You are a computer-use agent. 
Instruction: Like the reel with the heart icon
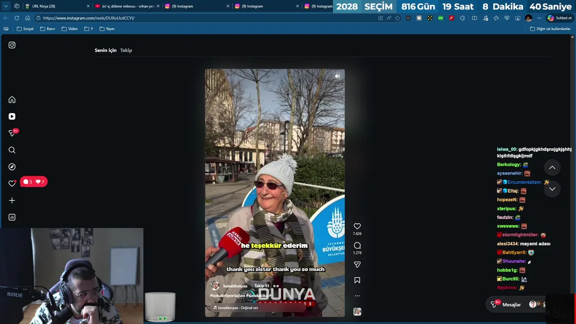(x=357, y=226)
